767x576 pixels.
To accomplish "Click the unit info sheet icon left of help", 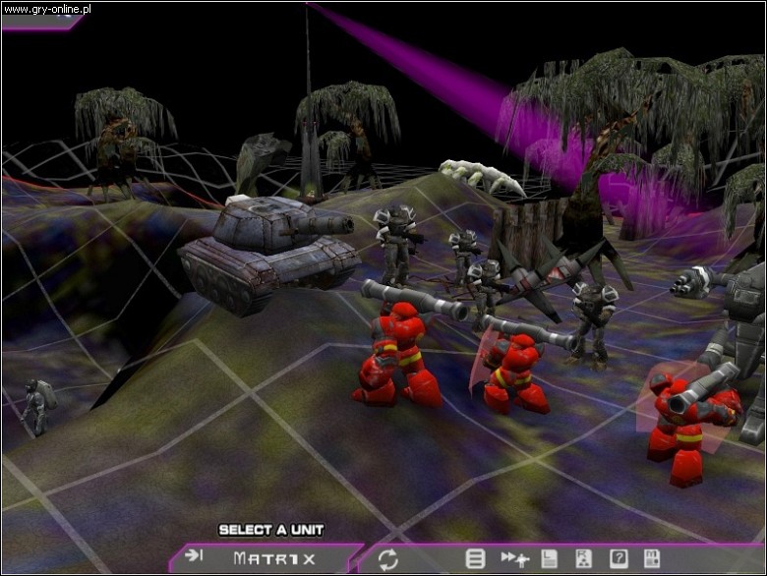I will point(583,559).
